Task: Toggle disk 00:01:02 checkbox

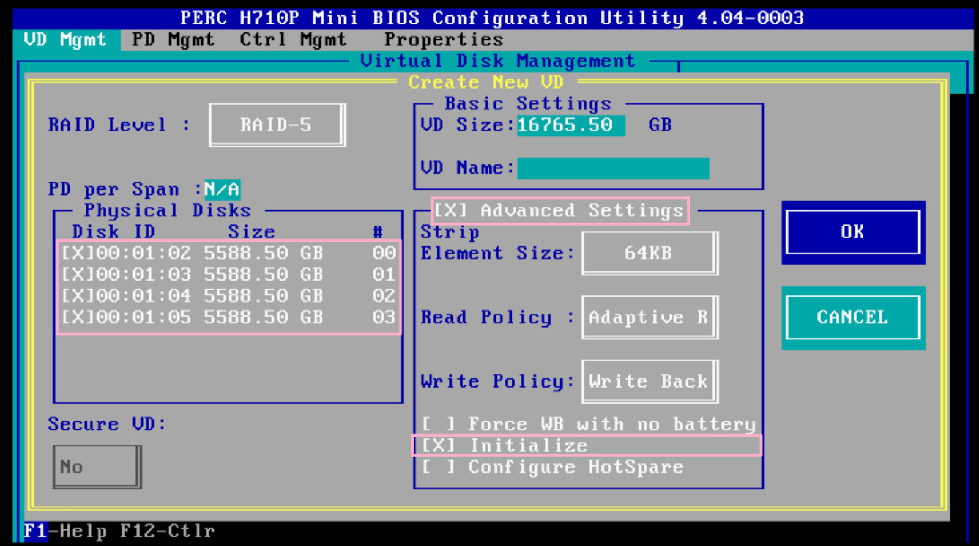Action: [78, 253]
